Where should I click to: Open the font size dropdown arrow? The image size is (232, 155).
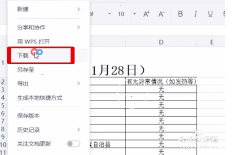tap(134, 14)
